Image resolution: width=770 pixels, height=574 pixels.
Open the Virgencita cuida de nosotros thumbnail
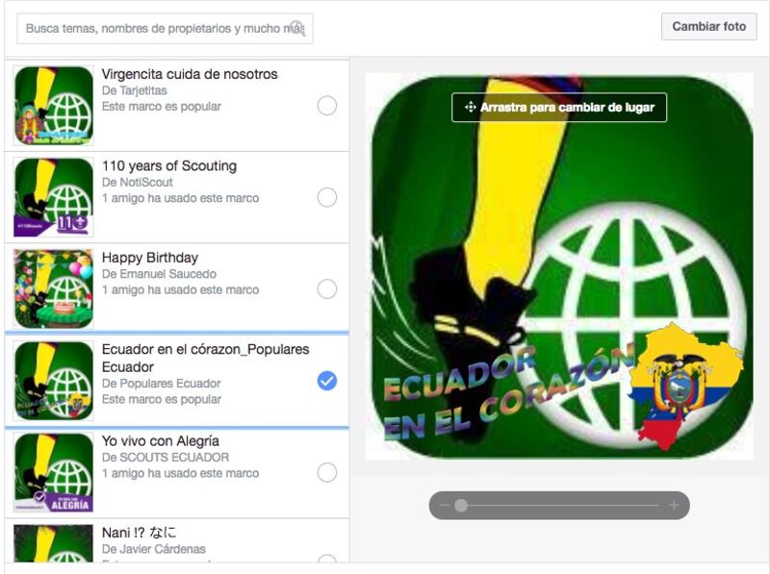point(54,106)
